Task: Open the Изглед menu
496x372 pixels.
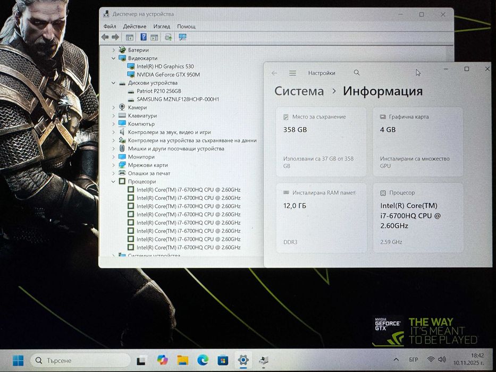Action: [162, 26]
